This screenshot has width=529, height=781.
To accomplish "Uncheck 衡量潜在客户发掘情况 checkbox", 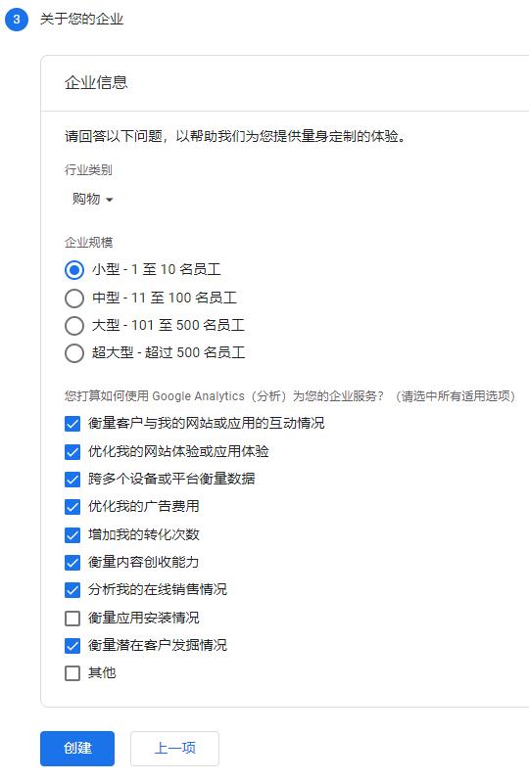I will (72, 646).
